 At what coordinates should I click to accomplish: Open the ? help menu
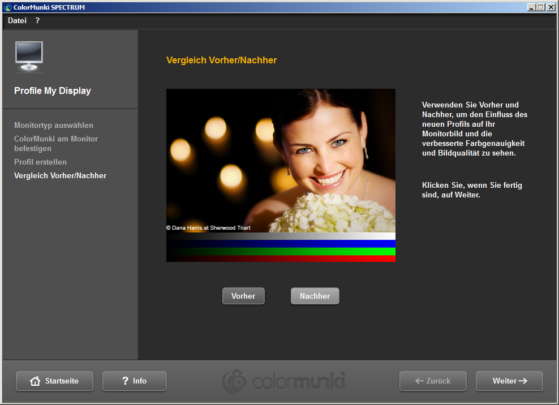pos(37,21)
